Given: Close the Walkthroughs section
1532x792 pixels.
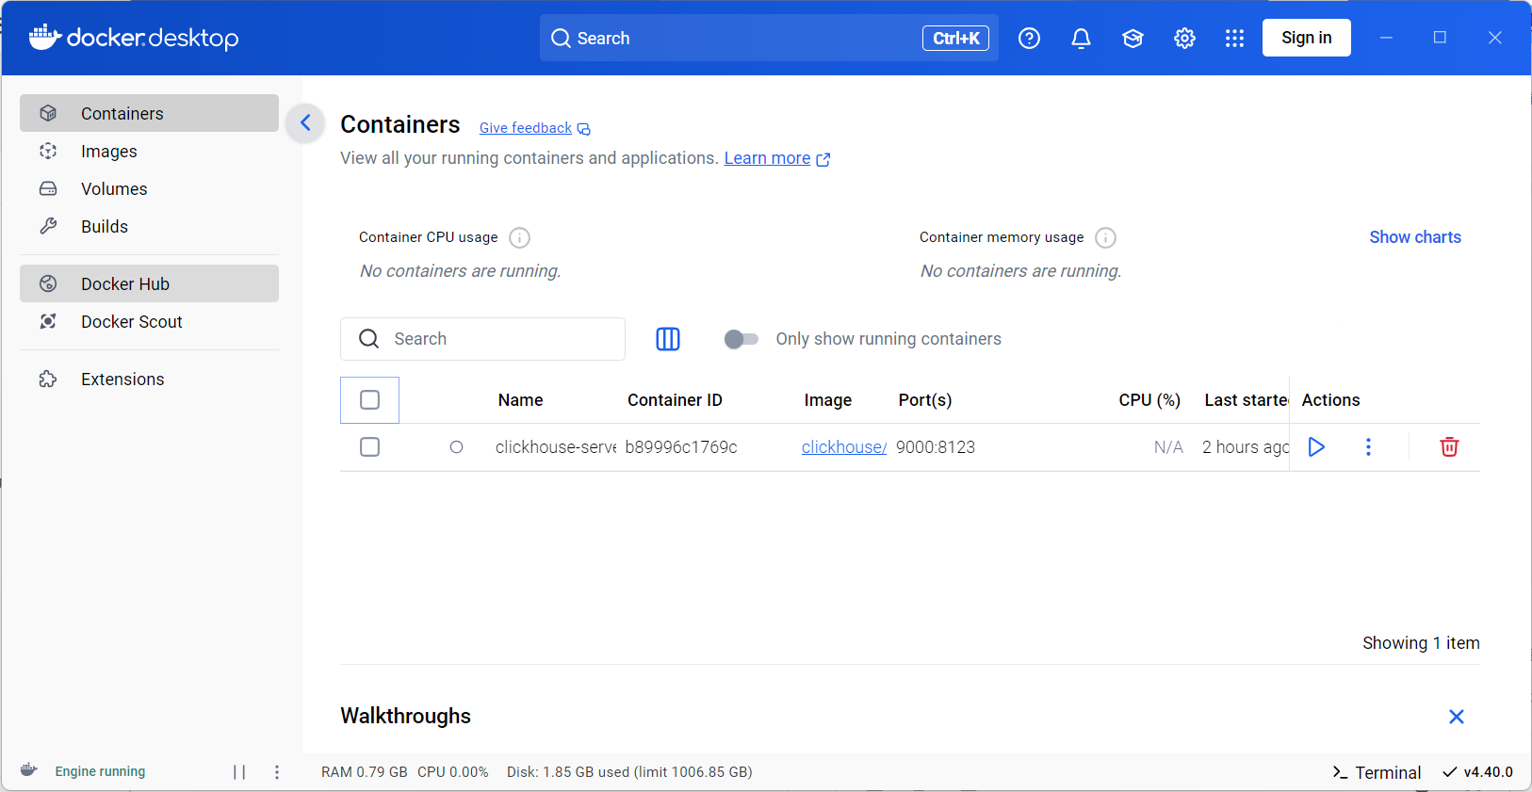Looking at the screenshot, I should pos(1456,717).
